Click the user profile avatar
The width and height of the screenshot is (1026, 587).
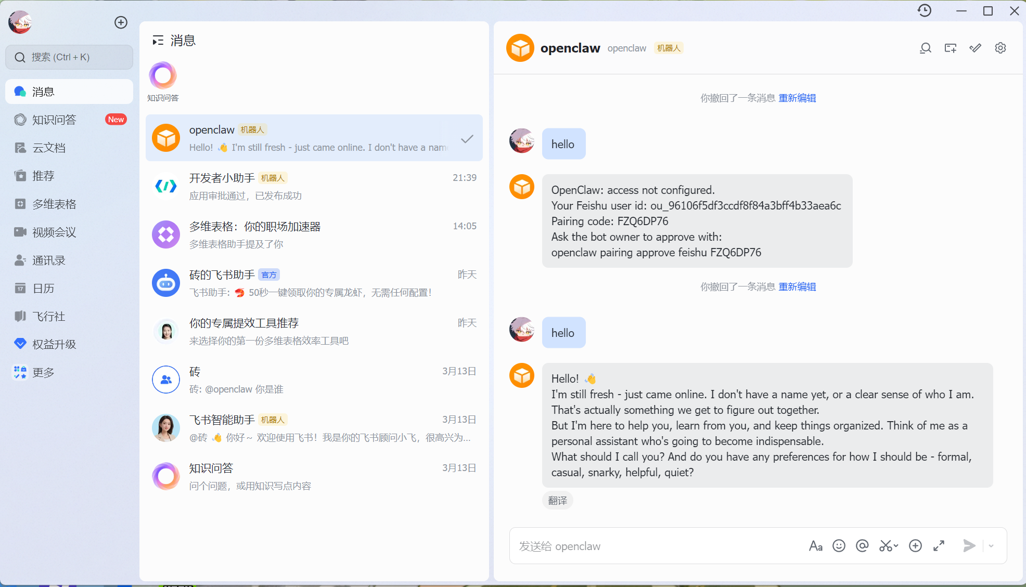pos(20,22)
